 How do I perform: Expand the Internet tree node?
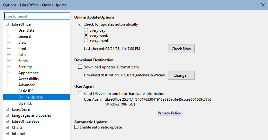click(x=7, y=134)
